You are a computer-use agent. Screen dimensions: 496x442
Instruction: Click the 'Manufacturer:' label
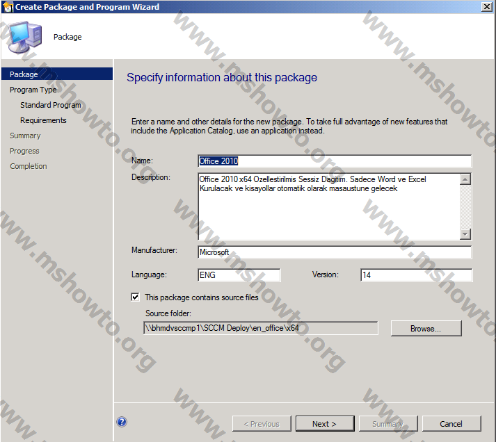154,250
